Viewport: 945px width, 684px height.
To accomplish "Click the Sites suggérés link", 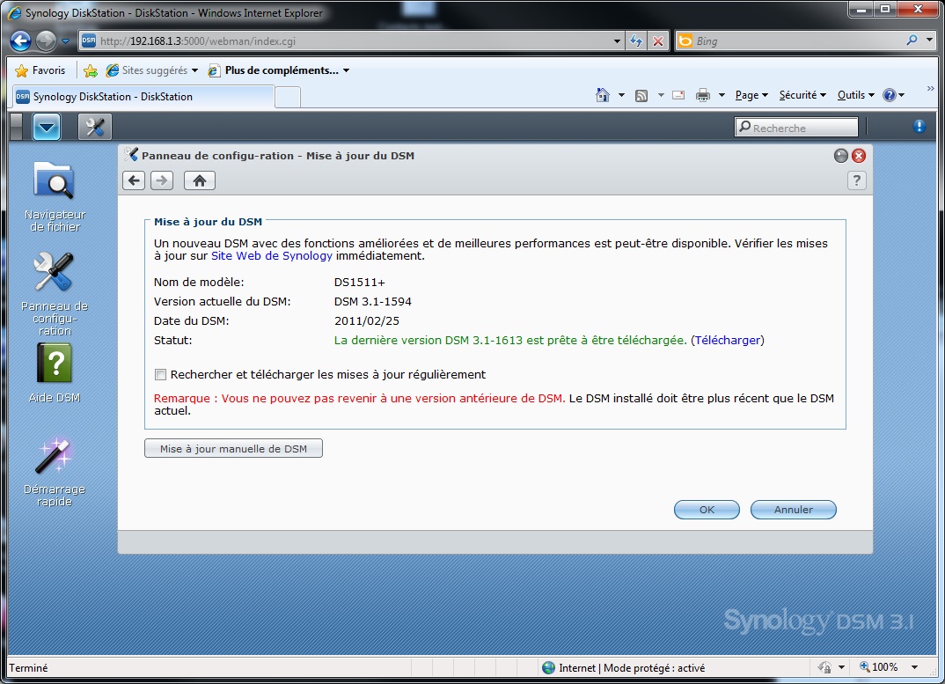I will click(146, 70).
